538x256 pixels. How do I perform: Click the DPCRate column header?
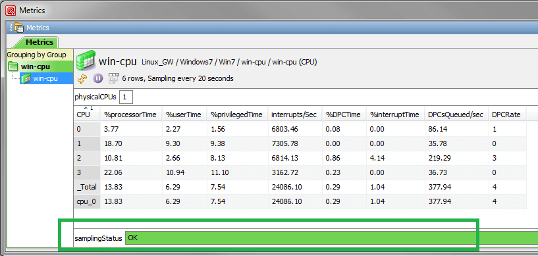point(508,115)
